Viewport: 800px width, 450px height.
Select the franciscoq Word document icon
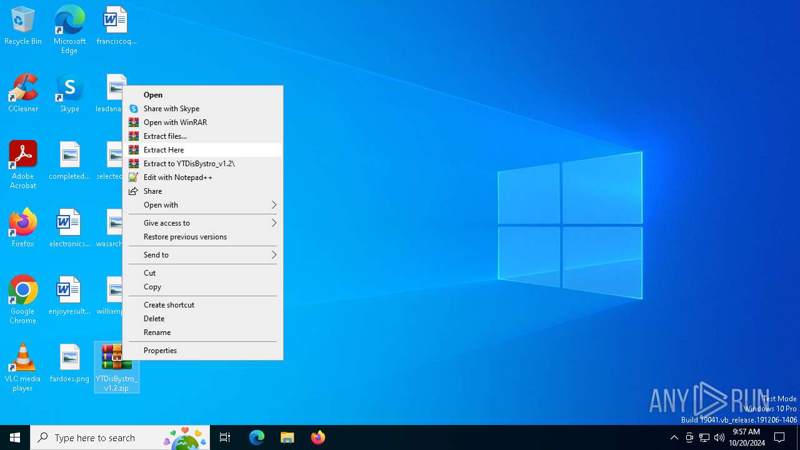[x=116, y=26]
